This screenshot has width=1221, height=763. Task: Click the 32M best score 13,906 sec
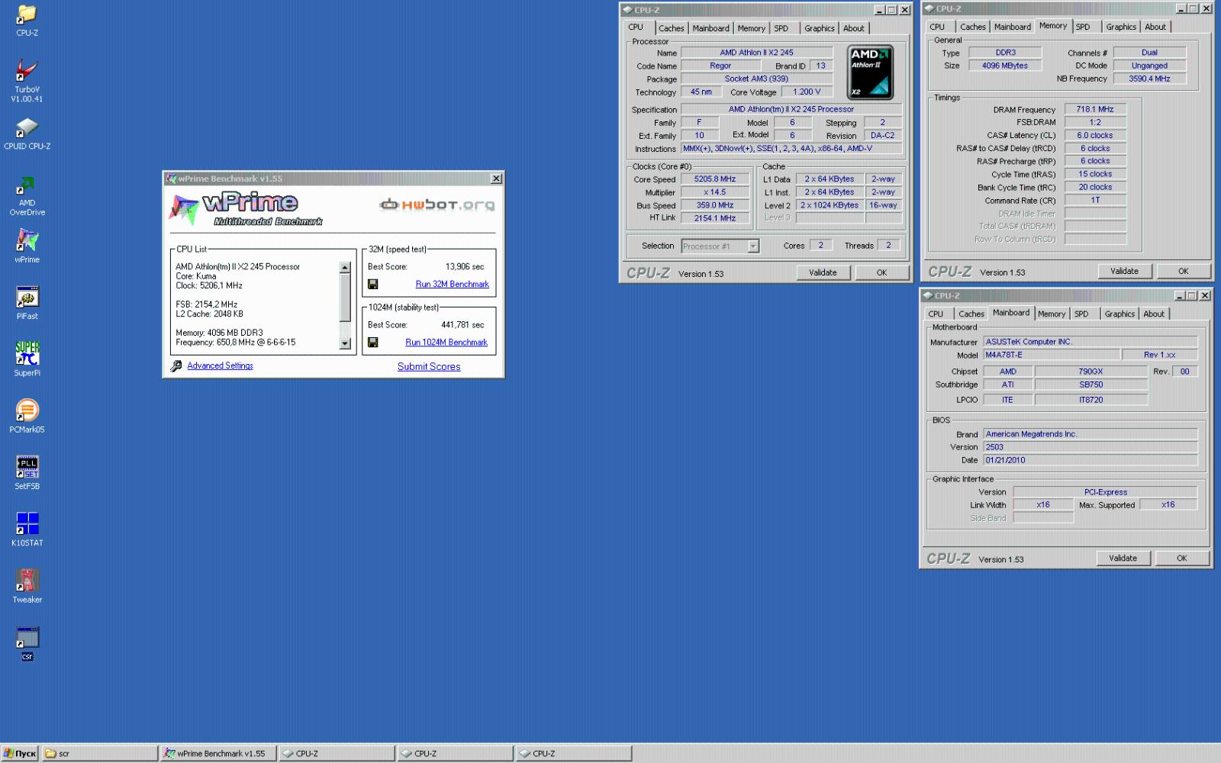[465, 266]
